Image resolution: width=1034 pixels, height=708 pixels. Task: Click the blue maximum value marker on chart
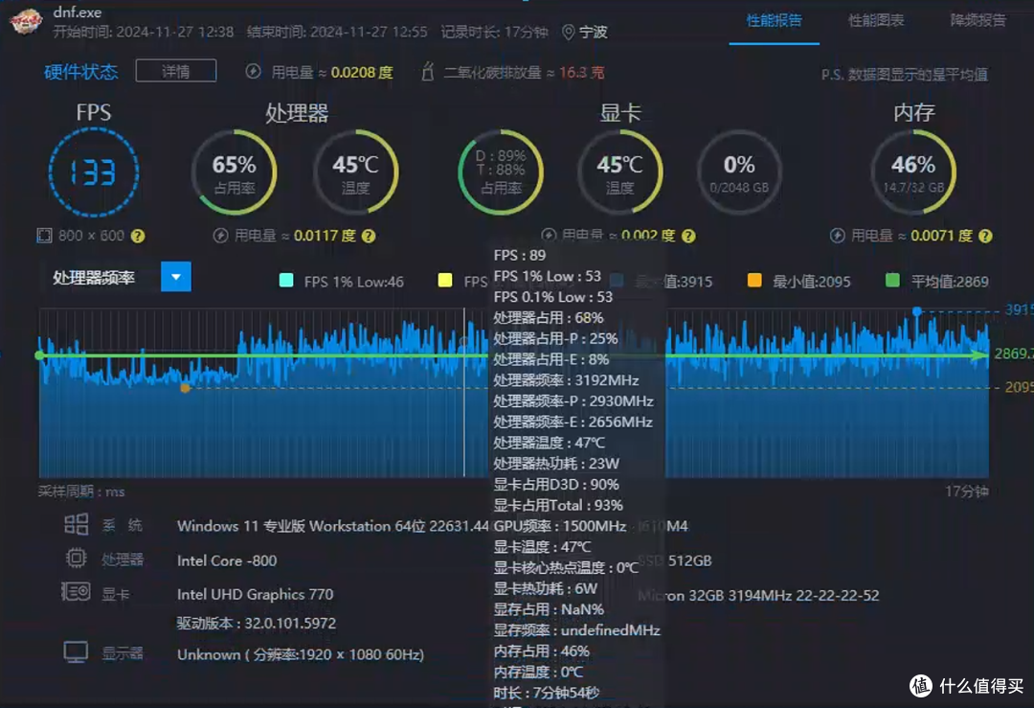(916, 310)
